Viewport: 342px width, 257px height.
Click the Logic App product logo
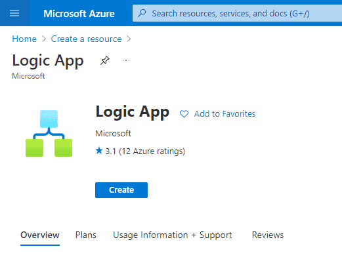tap(49, 133)
